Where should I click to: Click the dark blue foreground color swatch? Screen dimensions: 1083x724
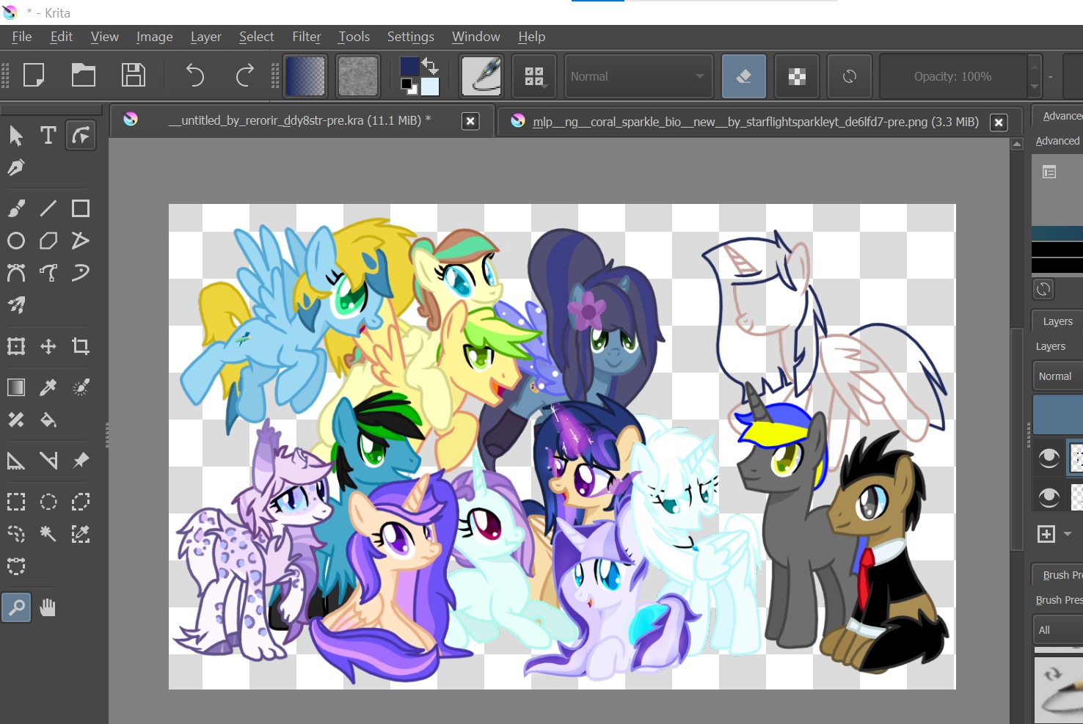coord(409,67)
